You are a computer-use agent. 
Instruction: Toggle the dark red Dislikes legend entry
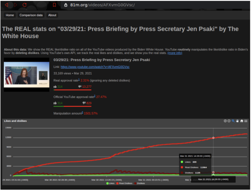(x=140, y=183)
